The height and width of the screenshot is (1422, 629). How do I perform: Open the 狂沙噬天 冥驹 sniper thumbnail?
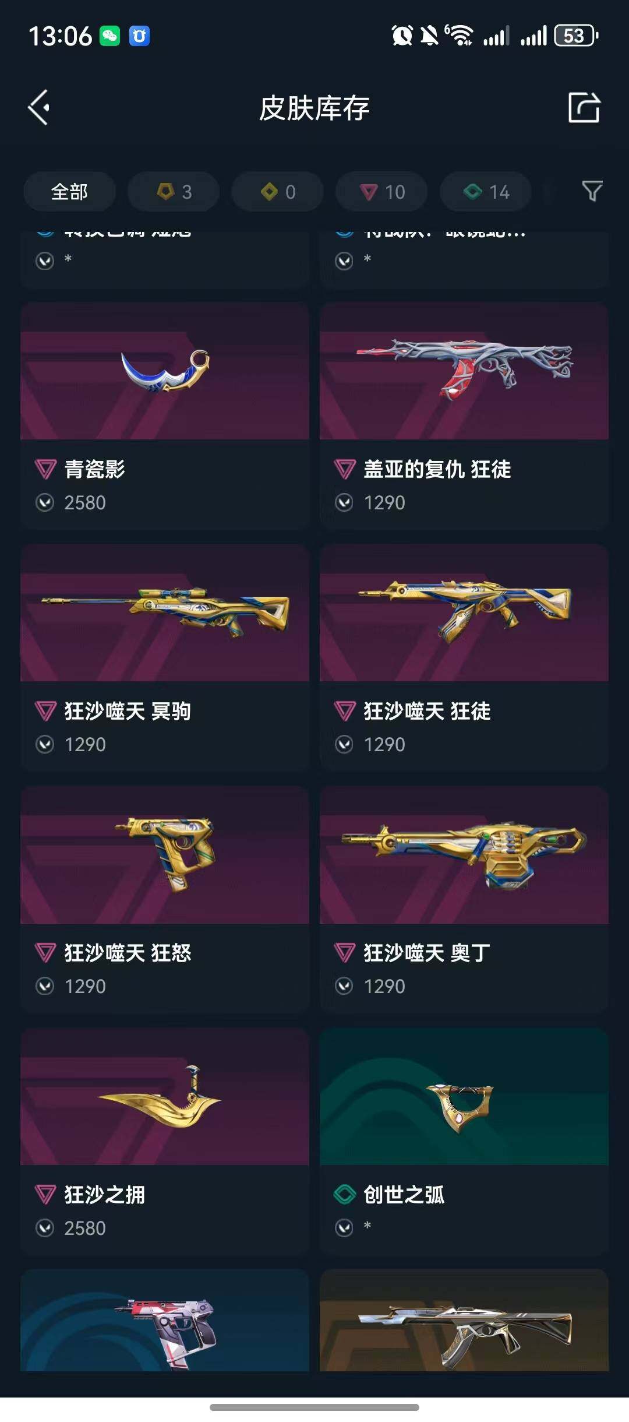tap(165, 613)
